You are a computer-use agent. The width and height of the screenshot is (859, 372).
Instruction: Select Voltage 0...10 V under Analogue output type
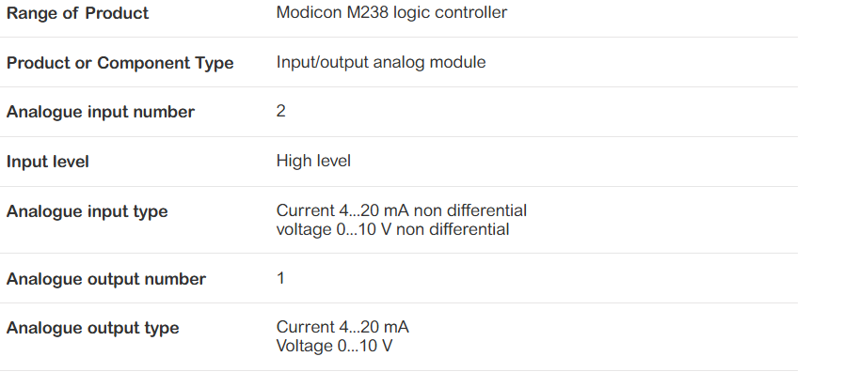point(334,347)
